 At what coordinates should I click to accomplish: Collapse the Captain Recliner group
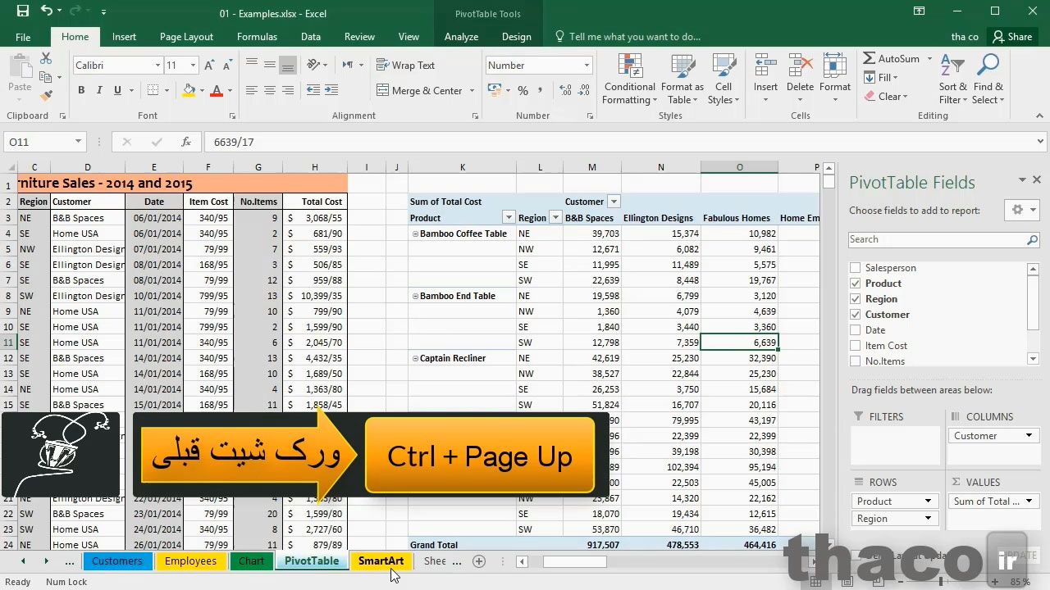click(x=415, y=358)
